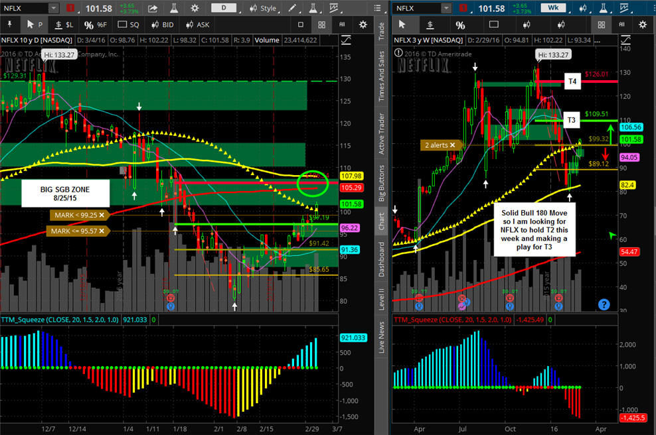Toggle the All button in right pane toolbar
Viewport: 656px width, 435px height.
point(621,25)
